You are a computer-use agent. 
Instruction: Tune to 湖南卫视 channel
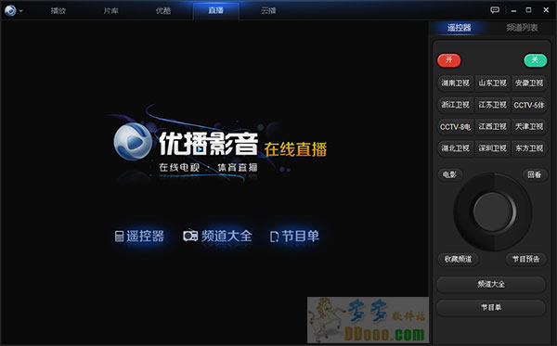click(456, 83)
